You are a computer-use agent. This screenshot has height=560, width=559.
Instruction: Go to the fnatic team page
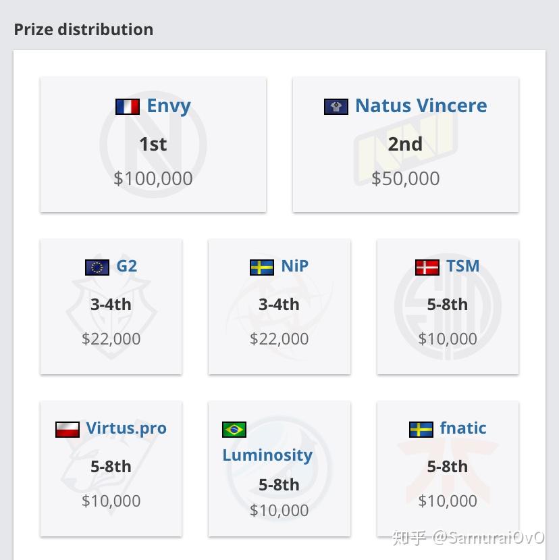[x=463, y=428]
